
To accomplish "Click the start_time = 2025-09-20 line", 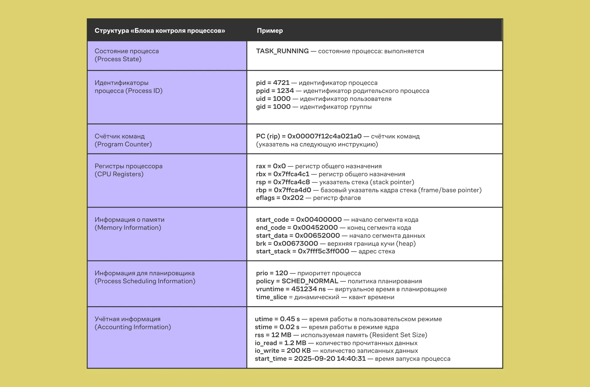I will point(352,359).
